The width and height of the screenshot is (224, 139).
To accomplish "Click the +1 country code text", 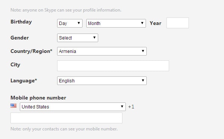I will (x=131, y=107).
